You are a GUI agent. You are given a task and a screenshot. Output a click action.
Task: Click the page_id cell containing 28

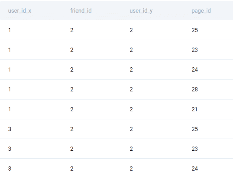click(x=195, y=90)
